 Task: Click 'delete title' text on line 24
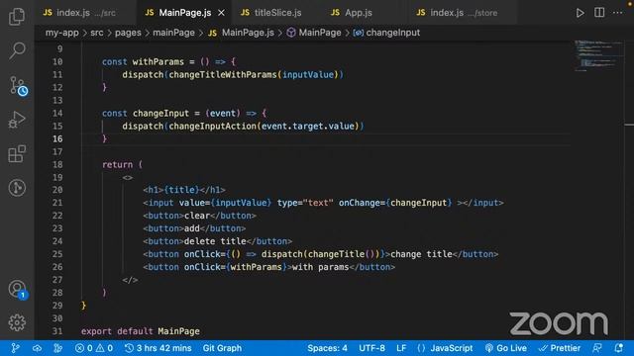point(215,241)
